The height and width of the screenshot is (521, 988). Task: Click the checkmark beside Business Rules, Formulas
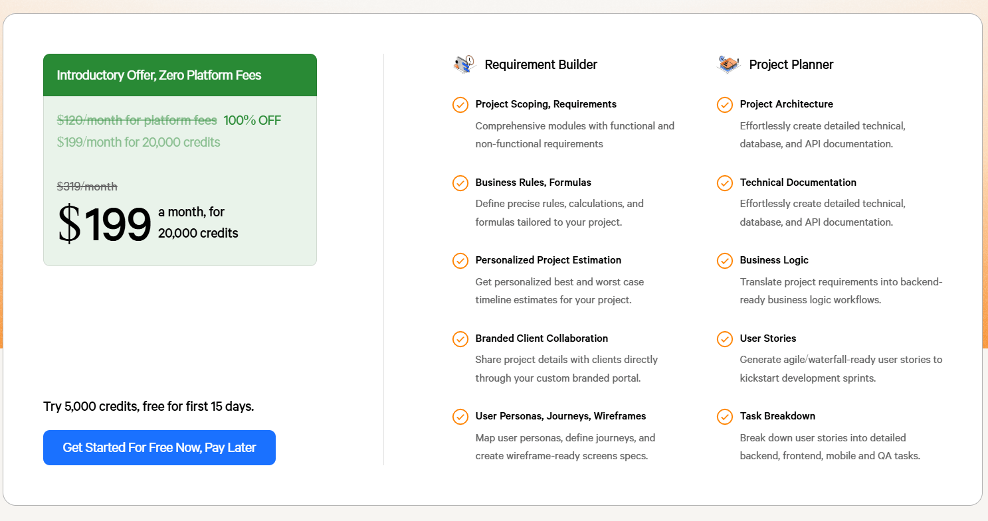tap(460, 183)
